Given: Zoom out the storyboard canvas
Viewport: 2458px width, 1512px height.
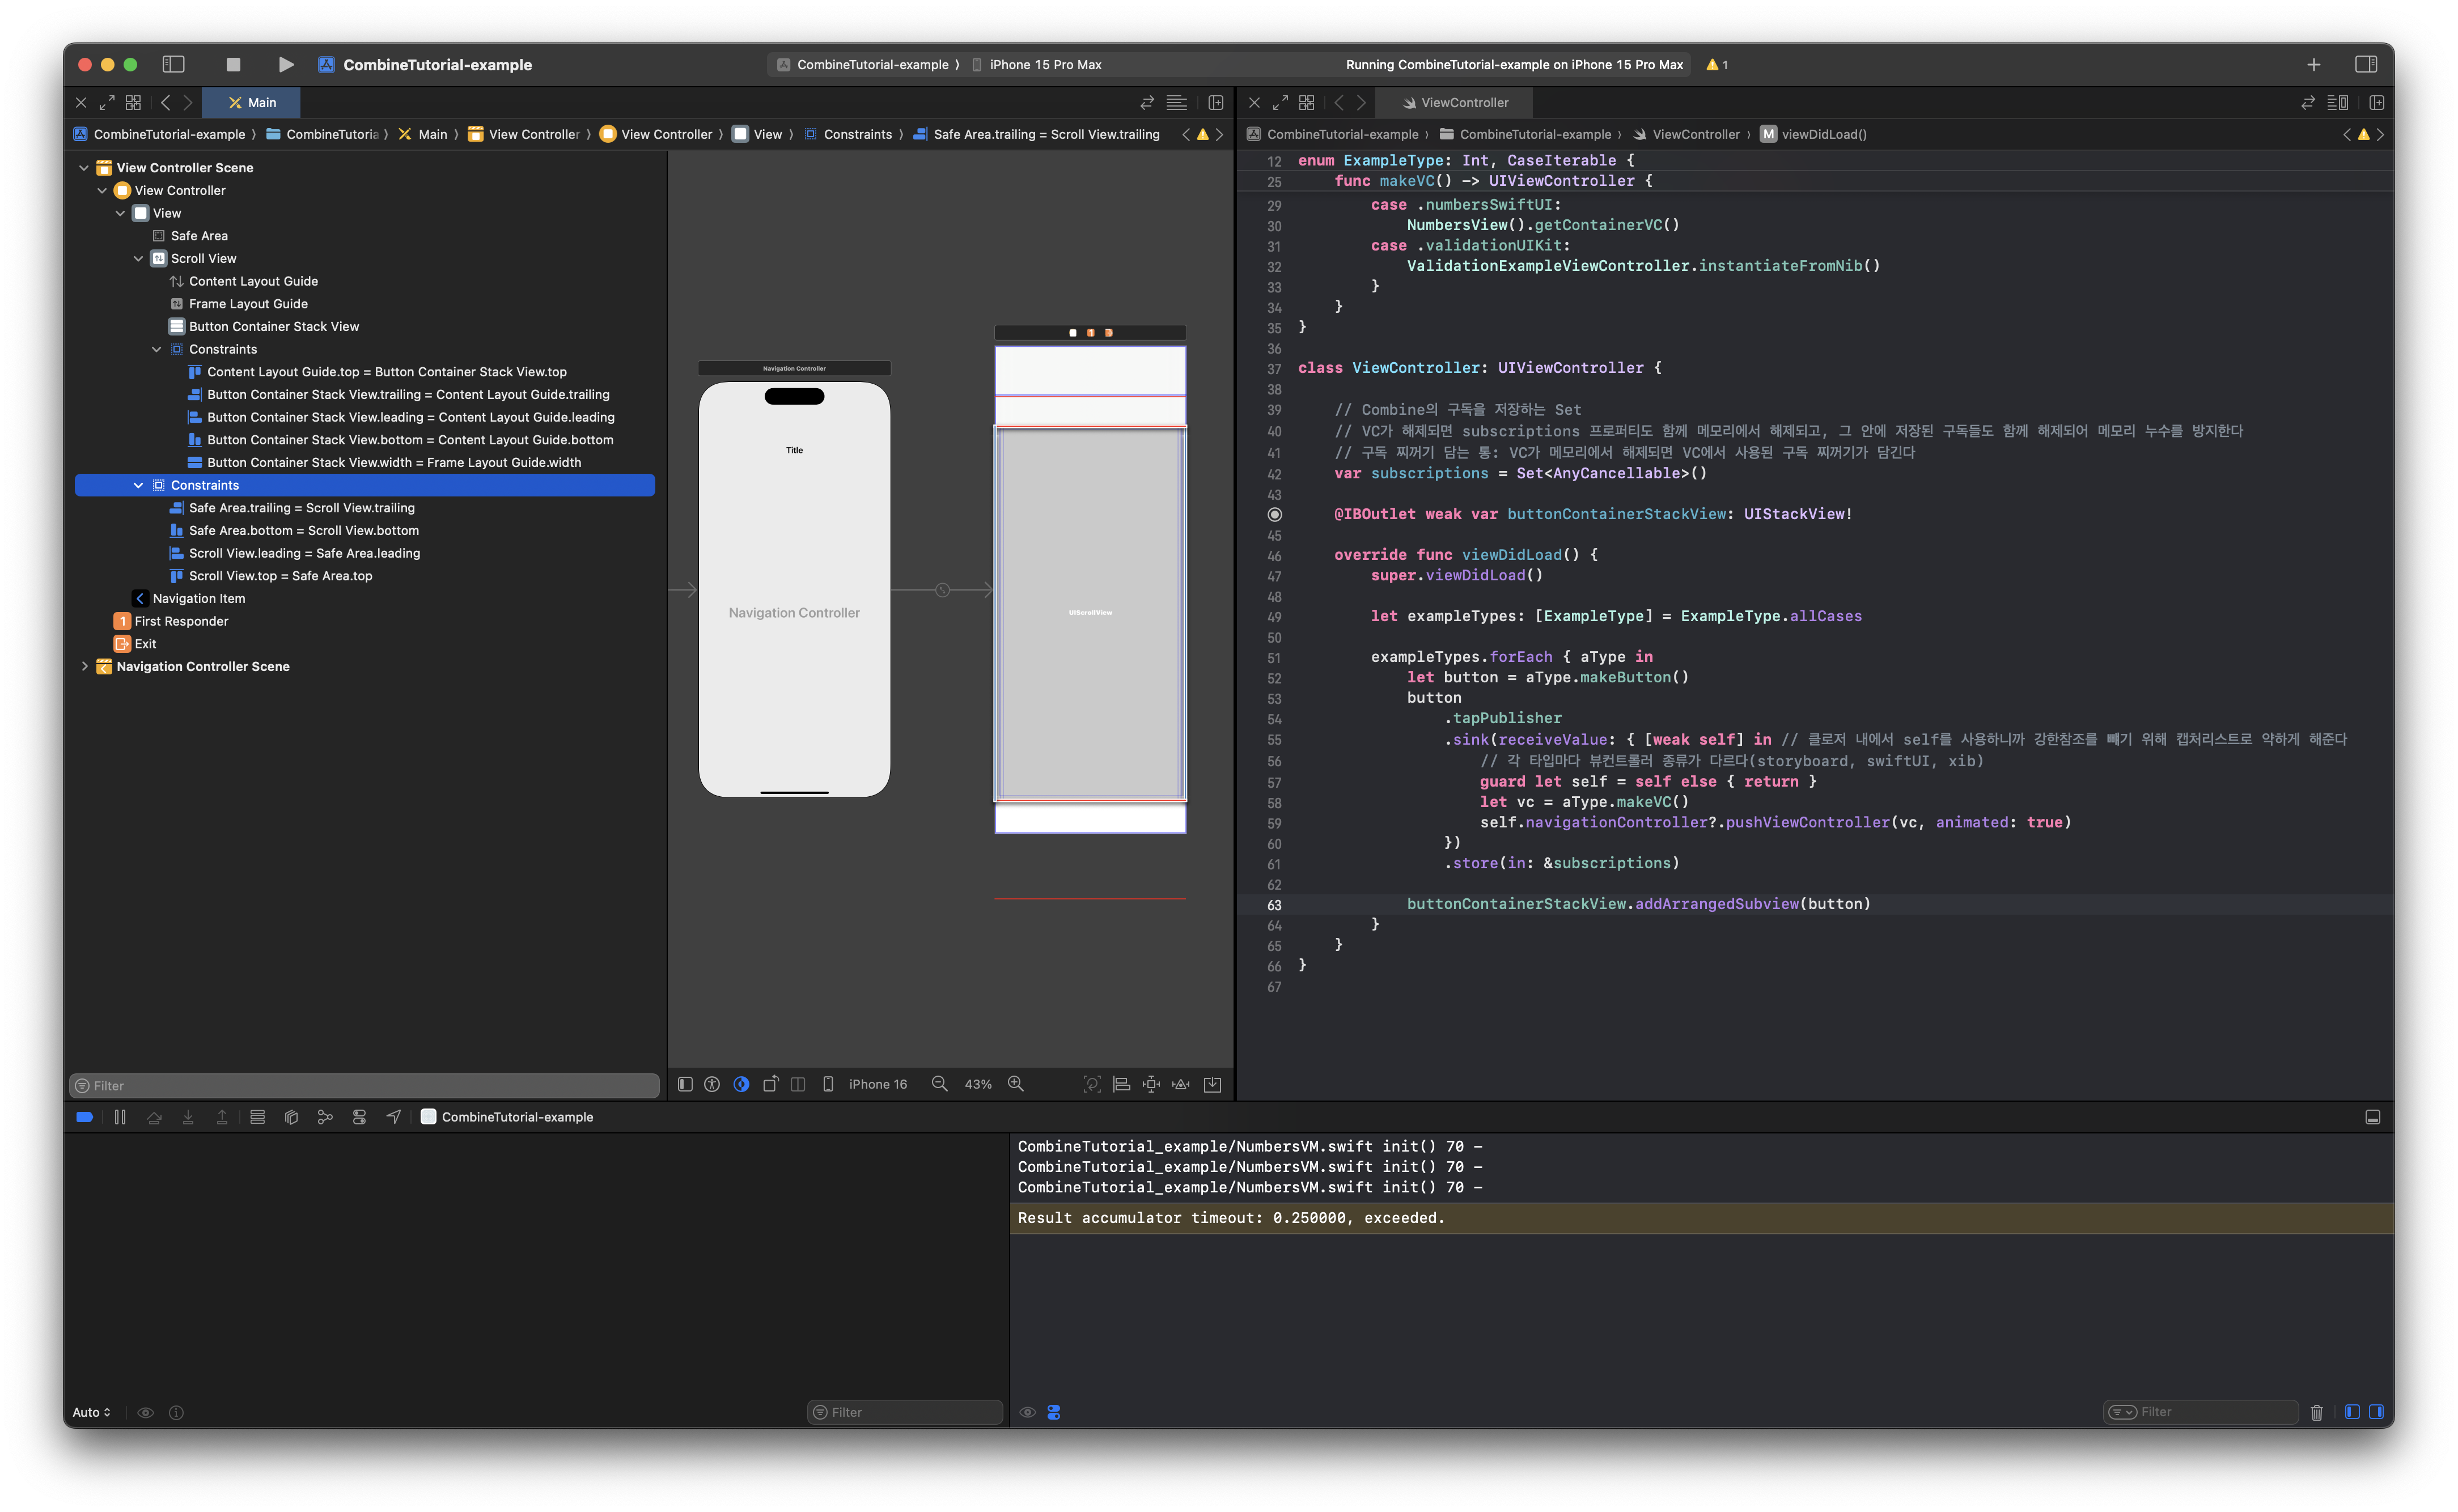Looking at the screenshot, I should (939, 1084).
